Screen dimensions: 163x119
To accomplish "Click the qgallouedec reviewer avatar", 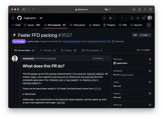I will tap(115, 63).
